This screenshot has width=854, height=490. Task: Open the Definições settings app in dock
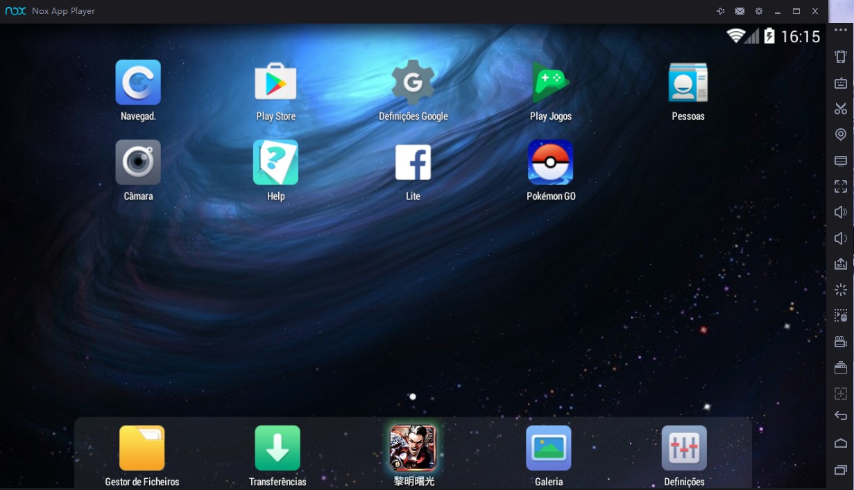pos(684,448)
